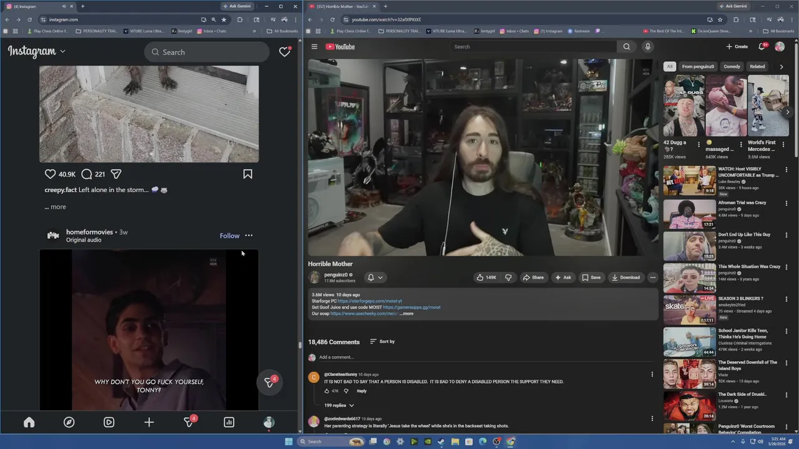Expand 199 replies on ClaraBearBunny comment
Viewport: 799px width, 449px height.
[339, 405]
